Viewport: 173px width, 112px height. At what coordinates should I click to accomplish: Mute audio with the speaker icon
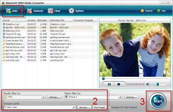pos(148,84)
